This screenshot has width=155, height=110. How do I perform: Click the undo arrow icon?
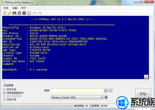click(35, 13)
